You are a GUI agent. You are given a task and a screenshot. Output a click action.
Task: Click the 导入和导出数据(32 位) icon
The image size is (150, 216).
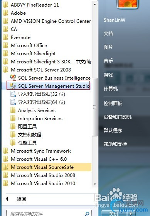[13, 94]
